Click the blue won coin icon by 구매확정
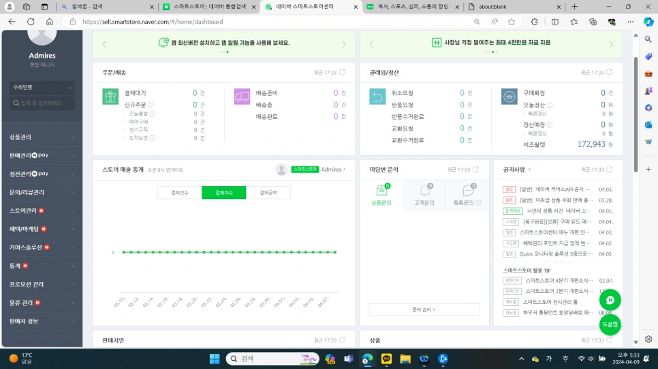The image size is (658, 369). point(509,96)
